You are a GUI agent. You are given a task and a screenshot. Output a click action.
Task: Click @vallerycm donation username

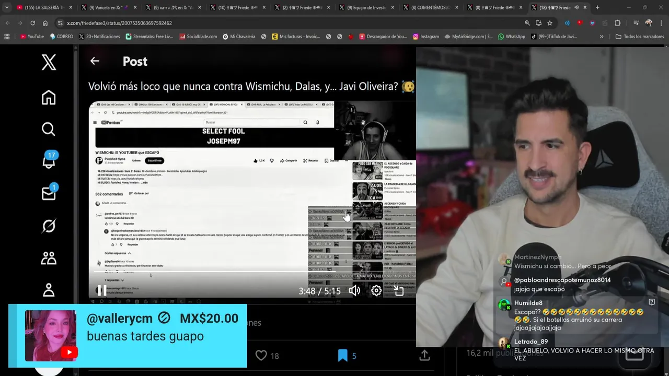point(120,319)
